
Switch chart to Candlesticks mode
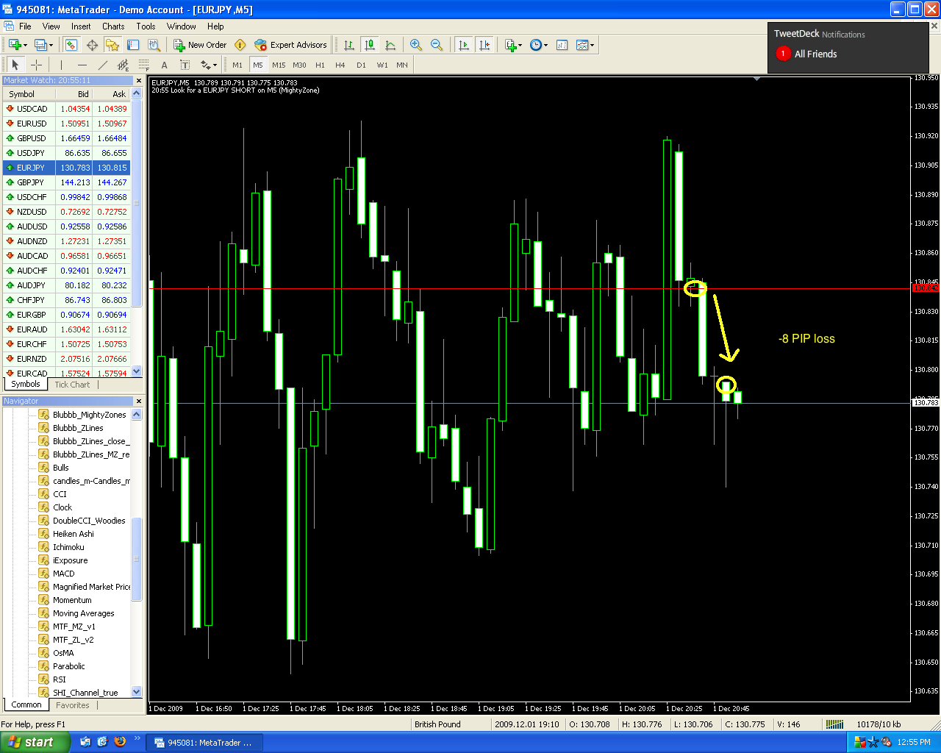(370, 45)
